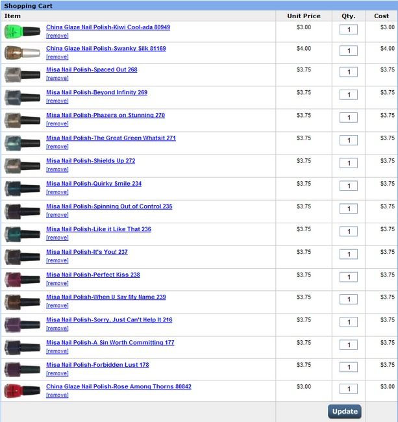398x422 pixels.
Task: Focus quantity field for It's You! 237
Action: click(349, 254)
